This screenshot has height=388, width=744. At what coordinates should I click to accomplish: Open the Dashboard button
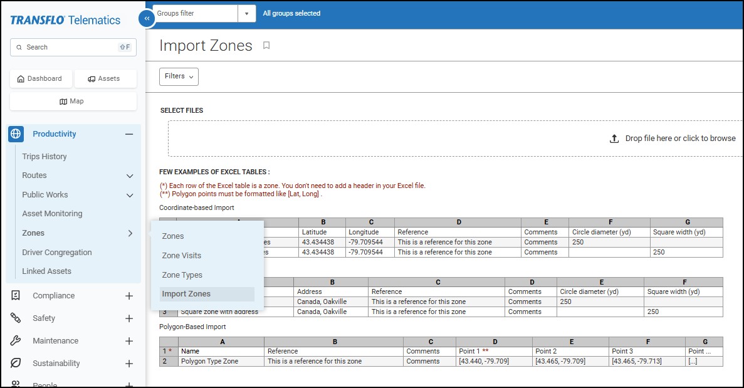click(39, 79)
